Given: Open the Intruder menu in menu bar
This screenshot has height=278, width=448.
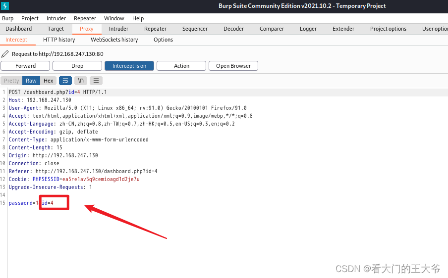Looking at the screenshot, I should [56, 18].
